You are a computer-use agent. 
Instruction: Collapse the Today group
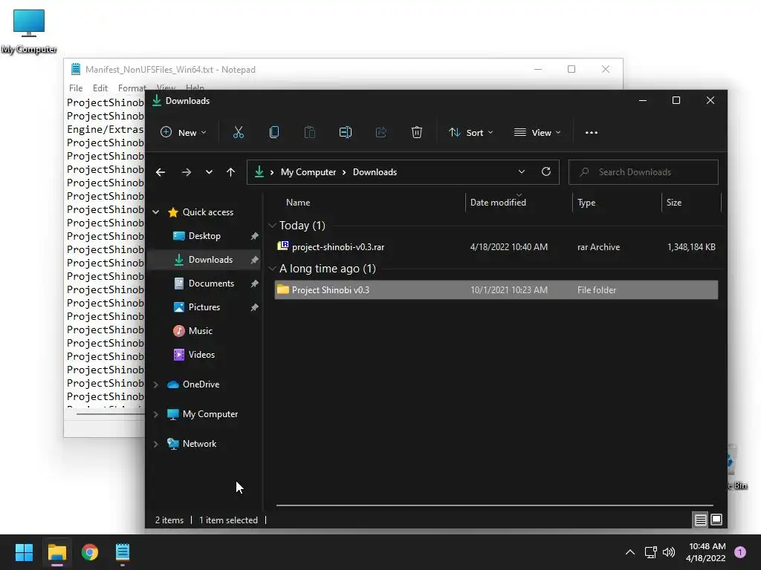coord(272,226)
